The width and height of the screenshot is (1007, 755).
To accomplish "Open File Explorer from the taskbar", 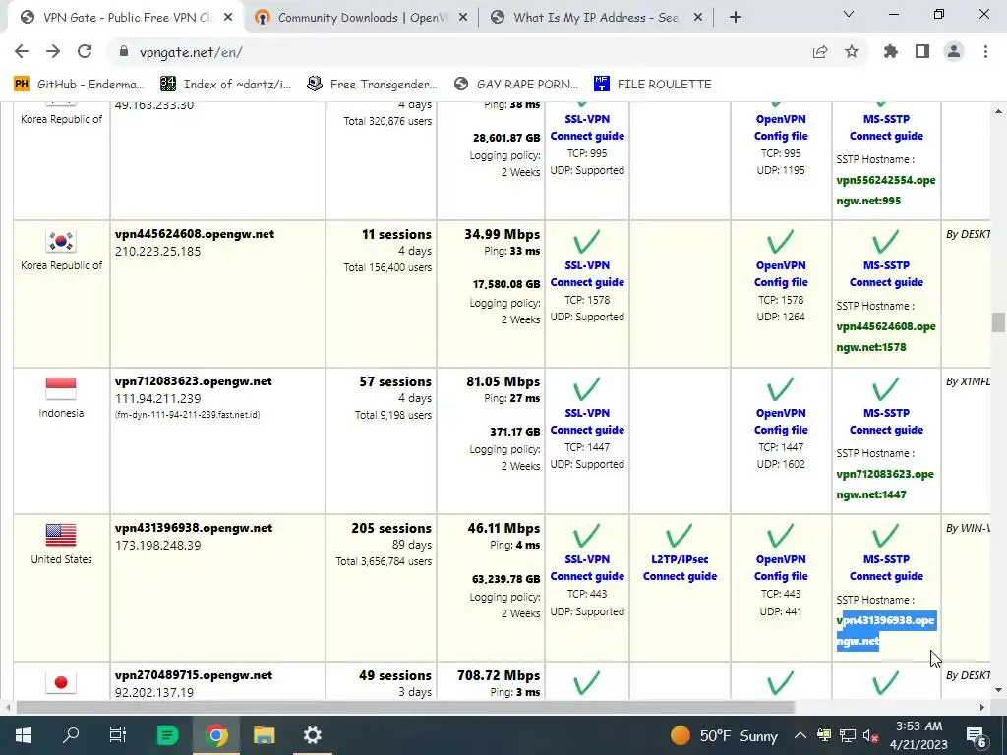I will [x=264, y=735].
